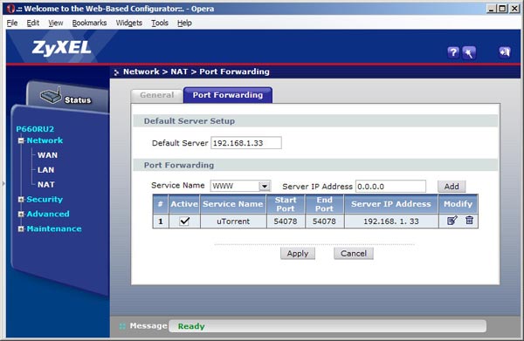This screenshot has width=524, height=341.
Task: Focus the Server IP Address input field
Action: [390, 187]
